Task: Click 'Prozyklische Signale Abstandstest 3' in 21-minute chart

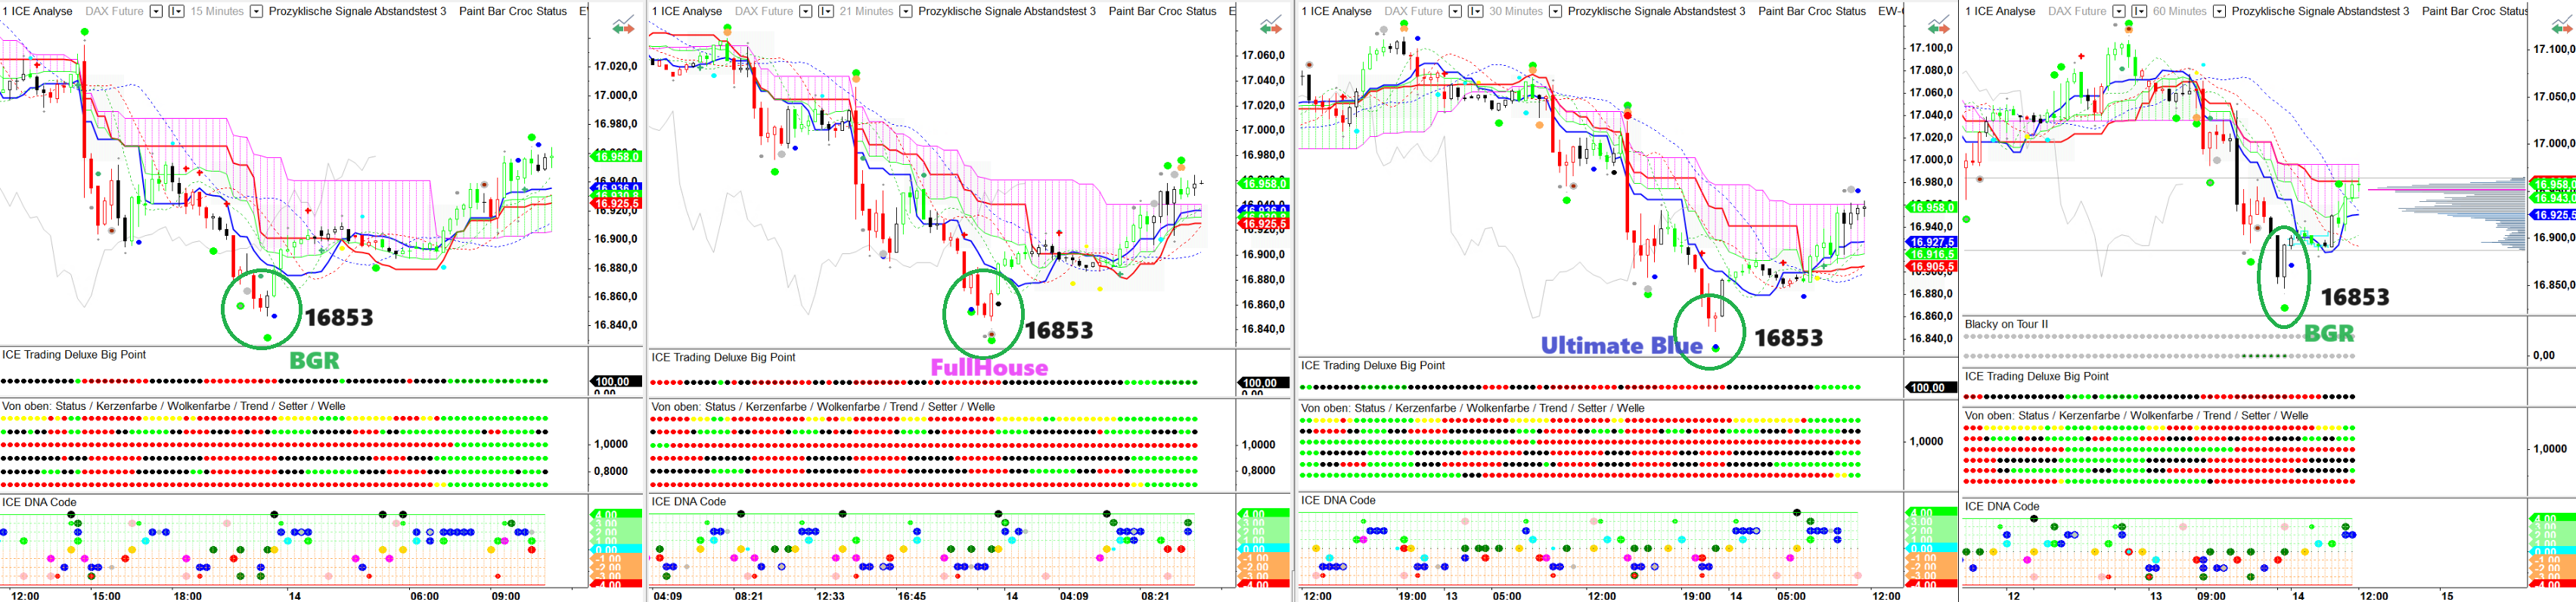Action: click(x=1006, y=11)
